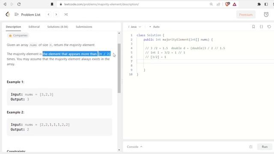
Task: Click the Run button
Action: [265, 147]
